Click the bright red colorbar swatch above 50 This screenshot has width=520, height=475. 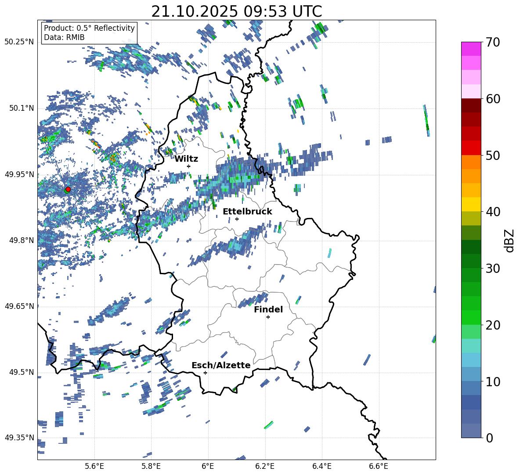471,148
